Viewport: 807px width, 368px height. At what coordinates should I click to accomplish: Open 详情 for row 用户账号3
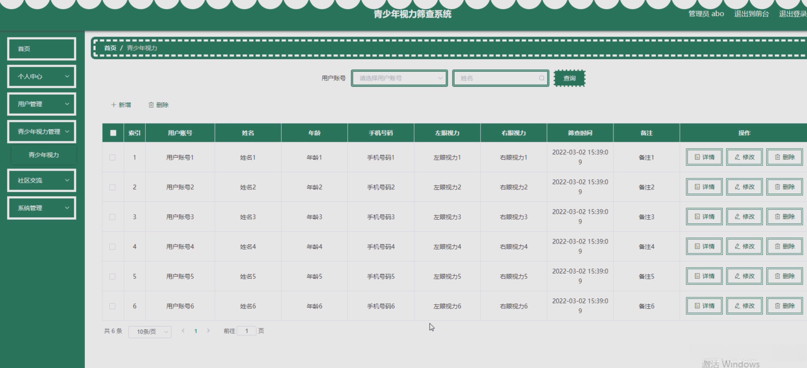(704, 216)
